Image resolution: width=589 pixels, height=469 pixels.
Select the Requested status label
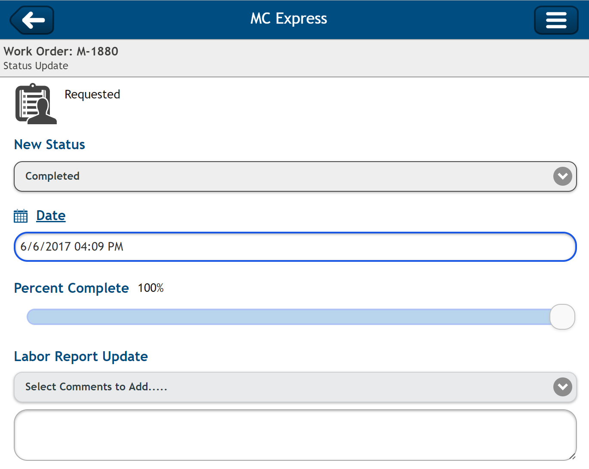coord(92,94)
